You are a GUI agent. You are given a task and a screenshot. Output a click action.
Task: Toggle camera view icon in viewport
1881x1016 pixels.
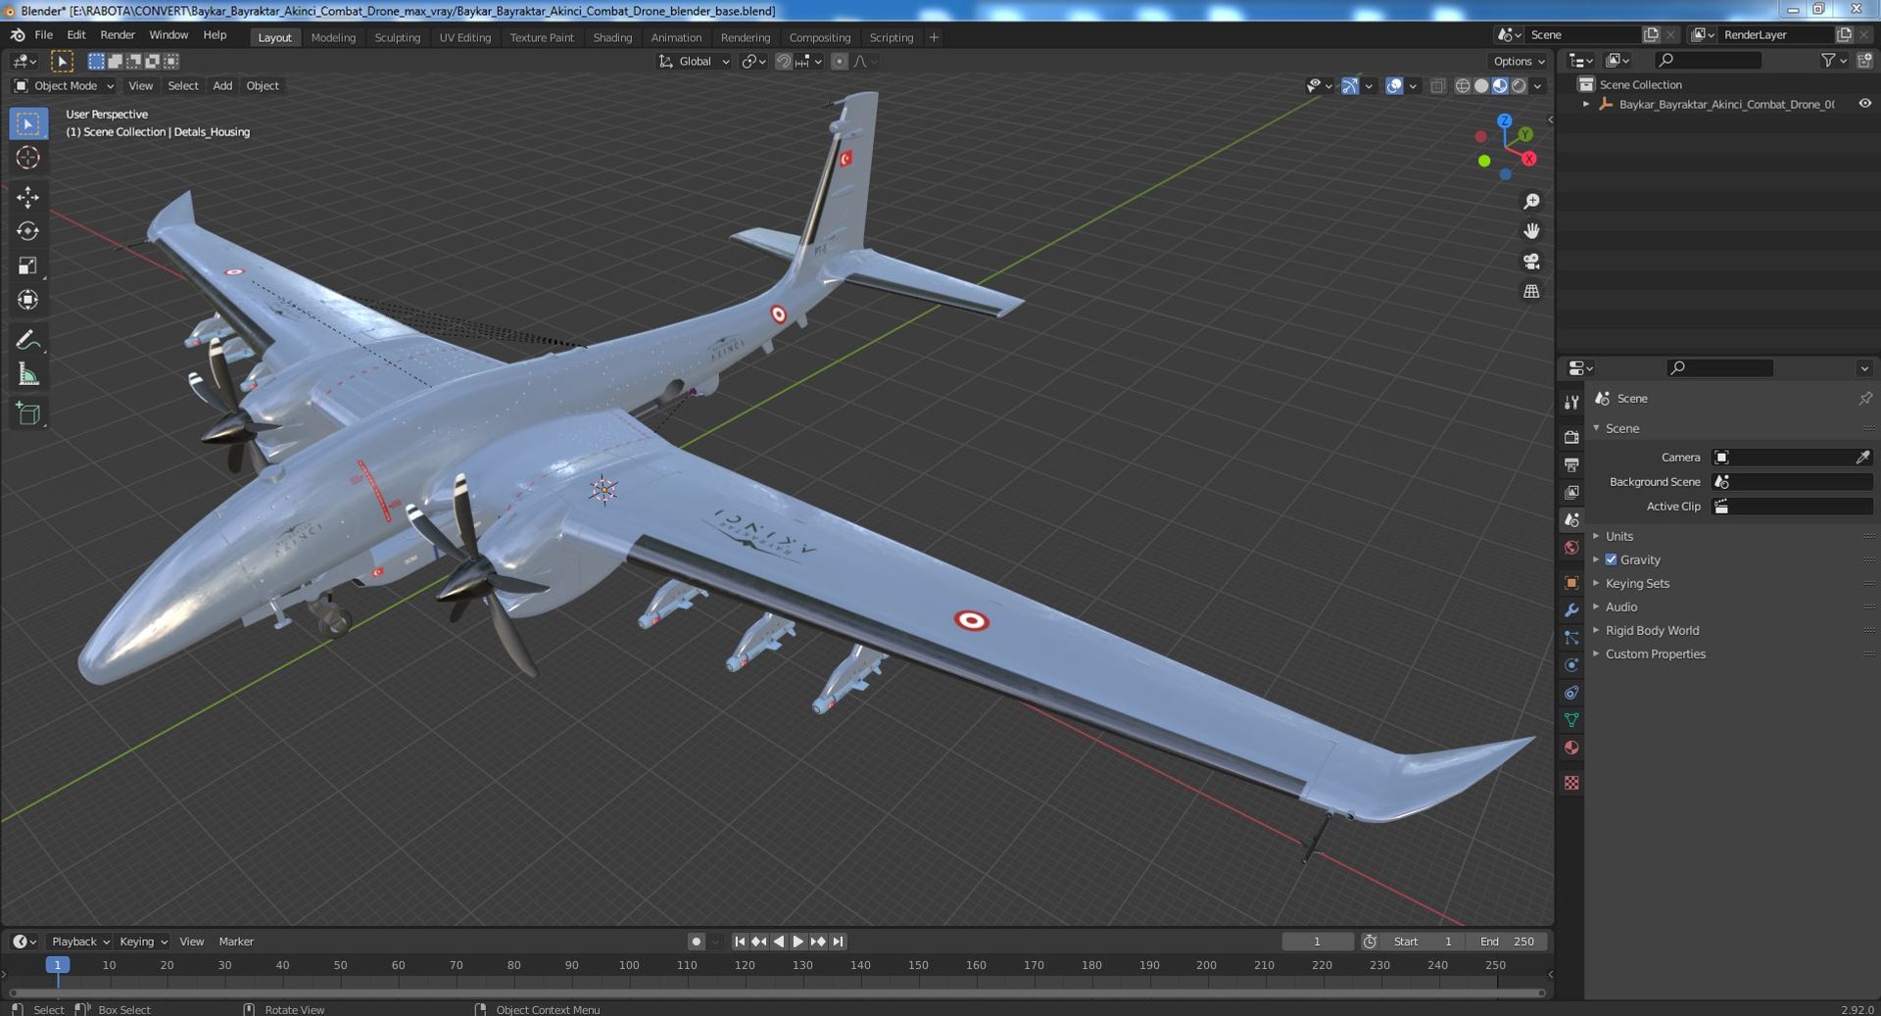1531,262
